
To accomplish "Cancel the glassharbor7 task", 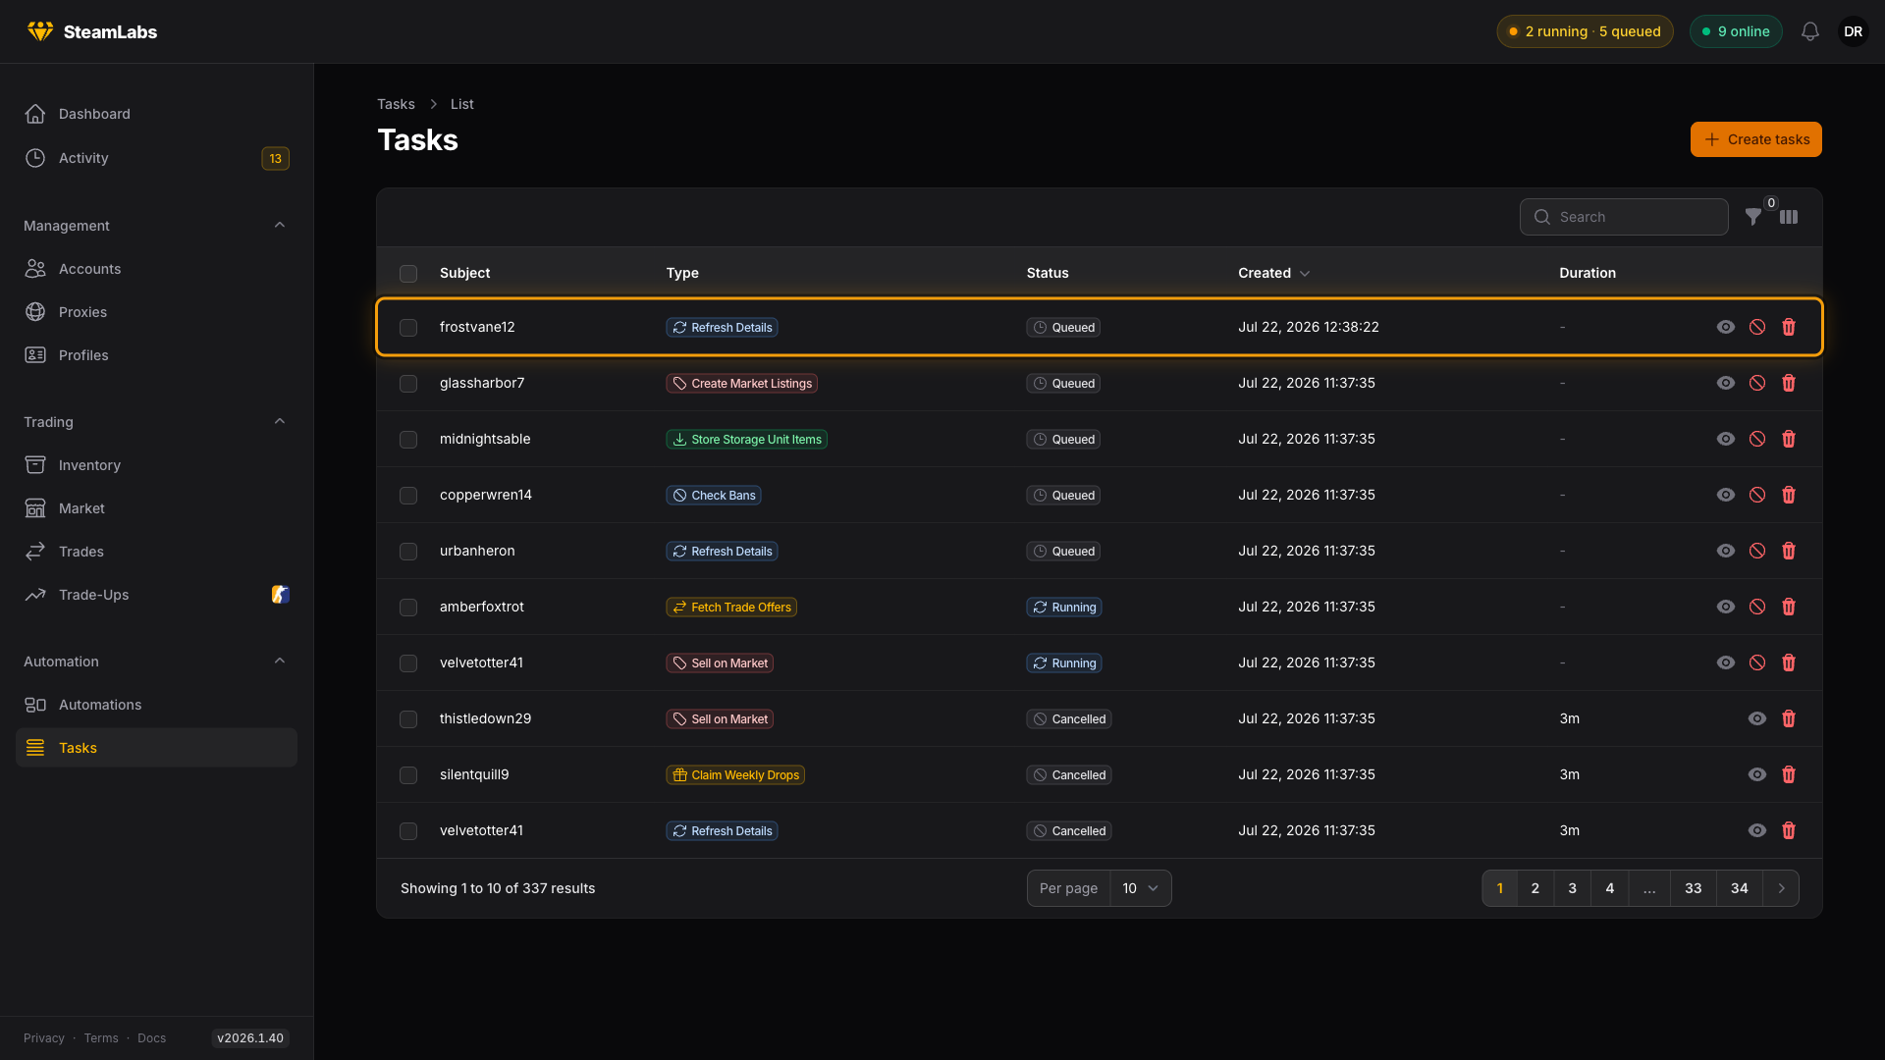I will coord(1757,383).
